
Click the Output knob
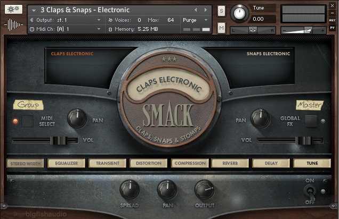(x=204, y=190)
